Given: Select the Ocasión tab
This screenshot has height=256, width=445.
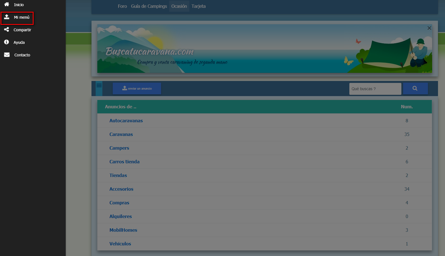Looking at the screenshot, I should tap(179, 6).
